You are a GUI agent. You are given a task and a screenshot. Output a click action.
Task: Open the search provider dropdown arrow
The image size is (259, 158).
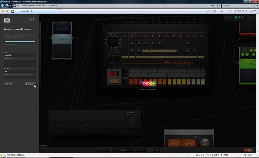coord(257,5)
